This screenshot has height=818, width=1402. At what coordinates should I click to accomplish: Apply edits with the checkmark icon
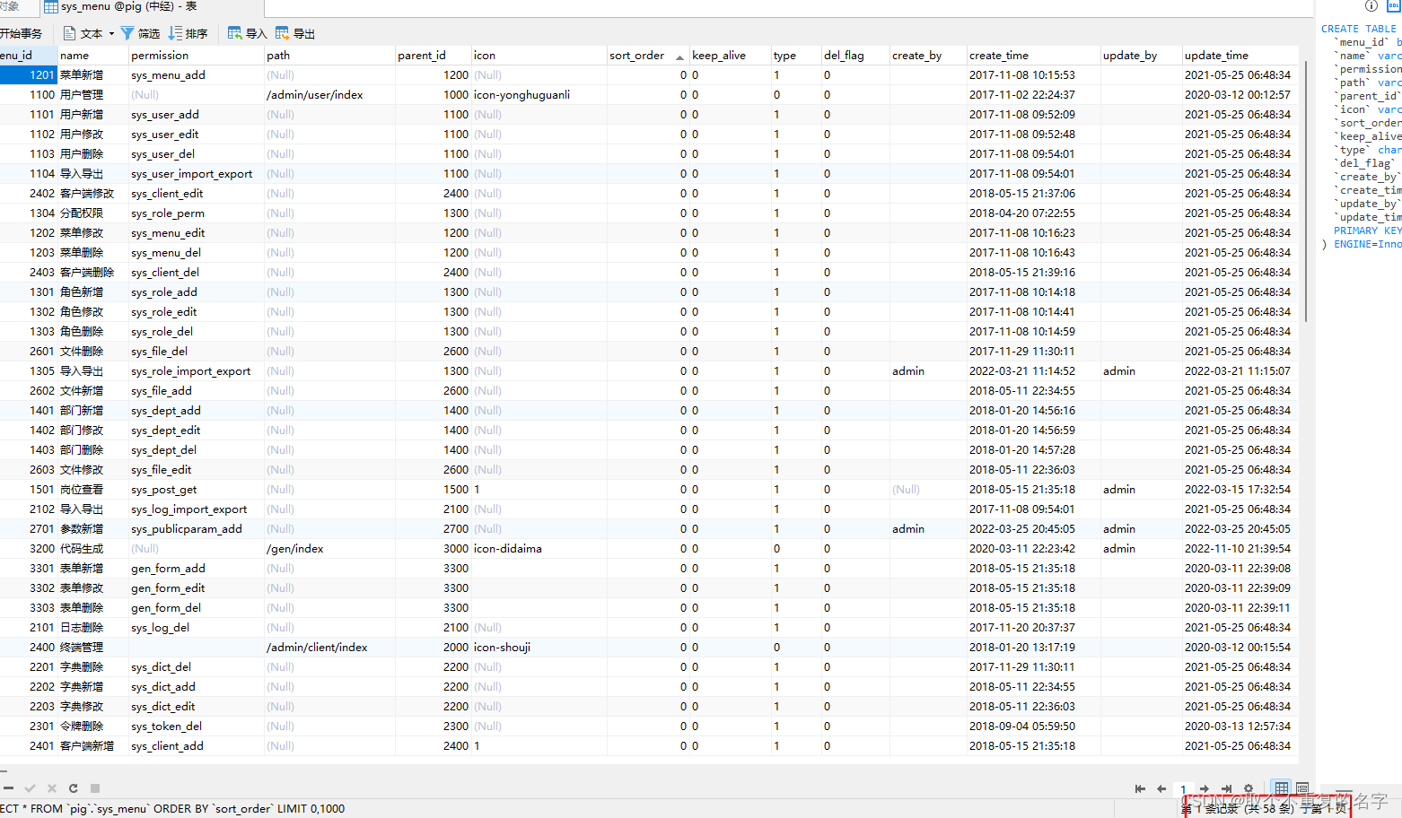(30, 788)
